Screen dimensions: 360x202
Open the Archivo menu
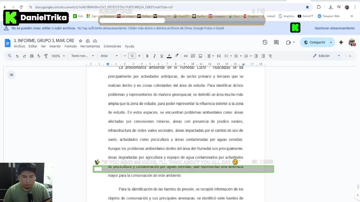click(19, 46)
